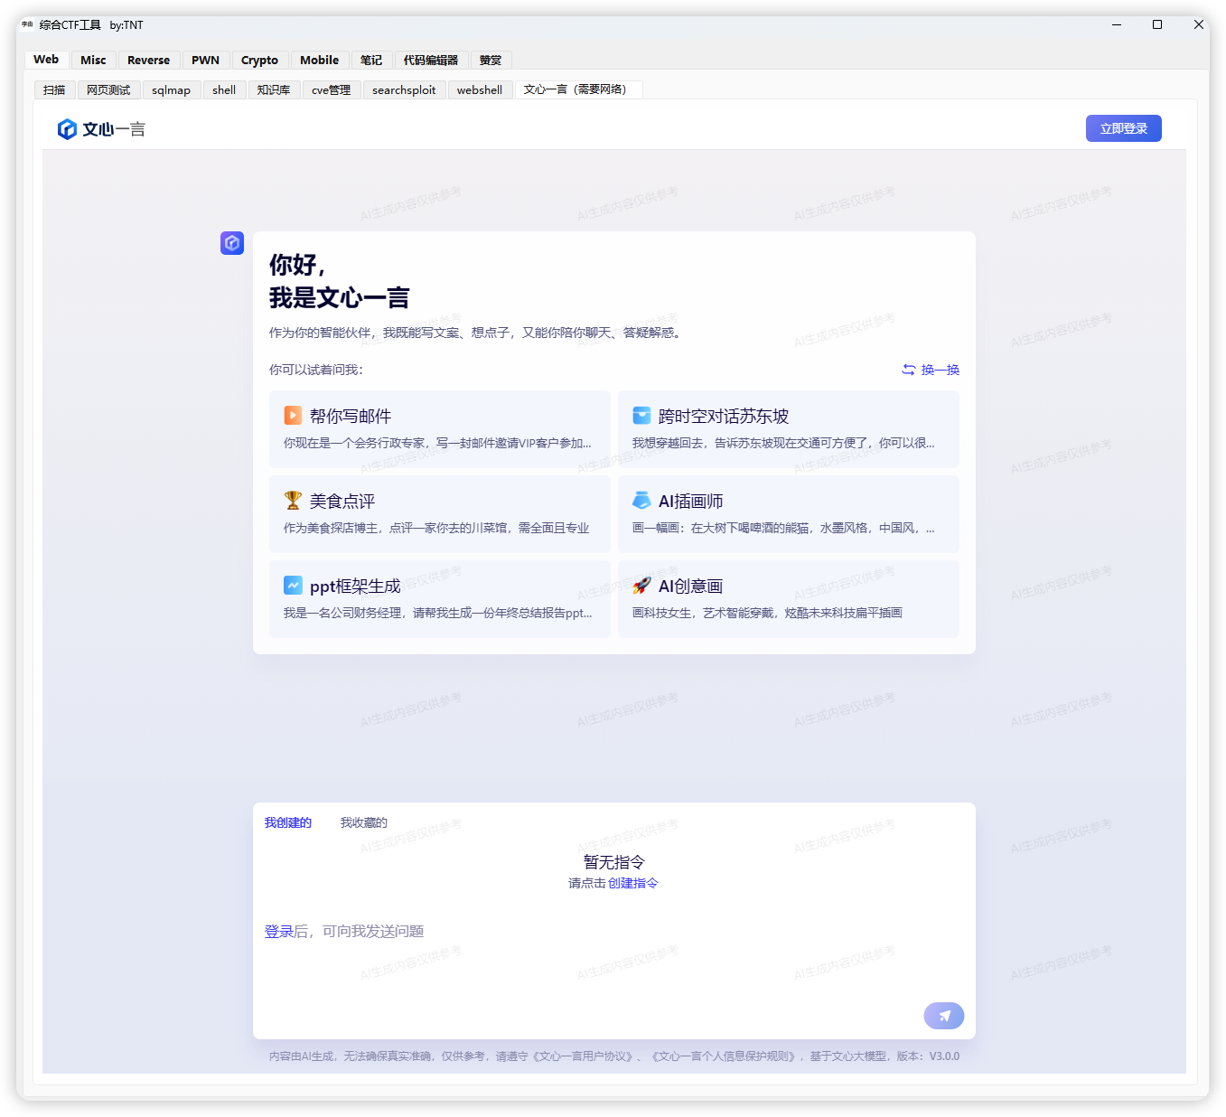Screen dimensions: 1226x1117
Task: Go to the Crypto tab
Action: (x=259, y=60)
